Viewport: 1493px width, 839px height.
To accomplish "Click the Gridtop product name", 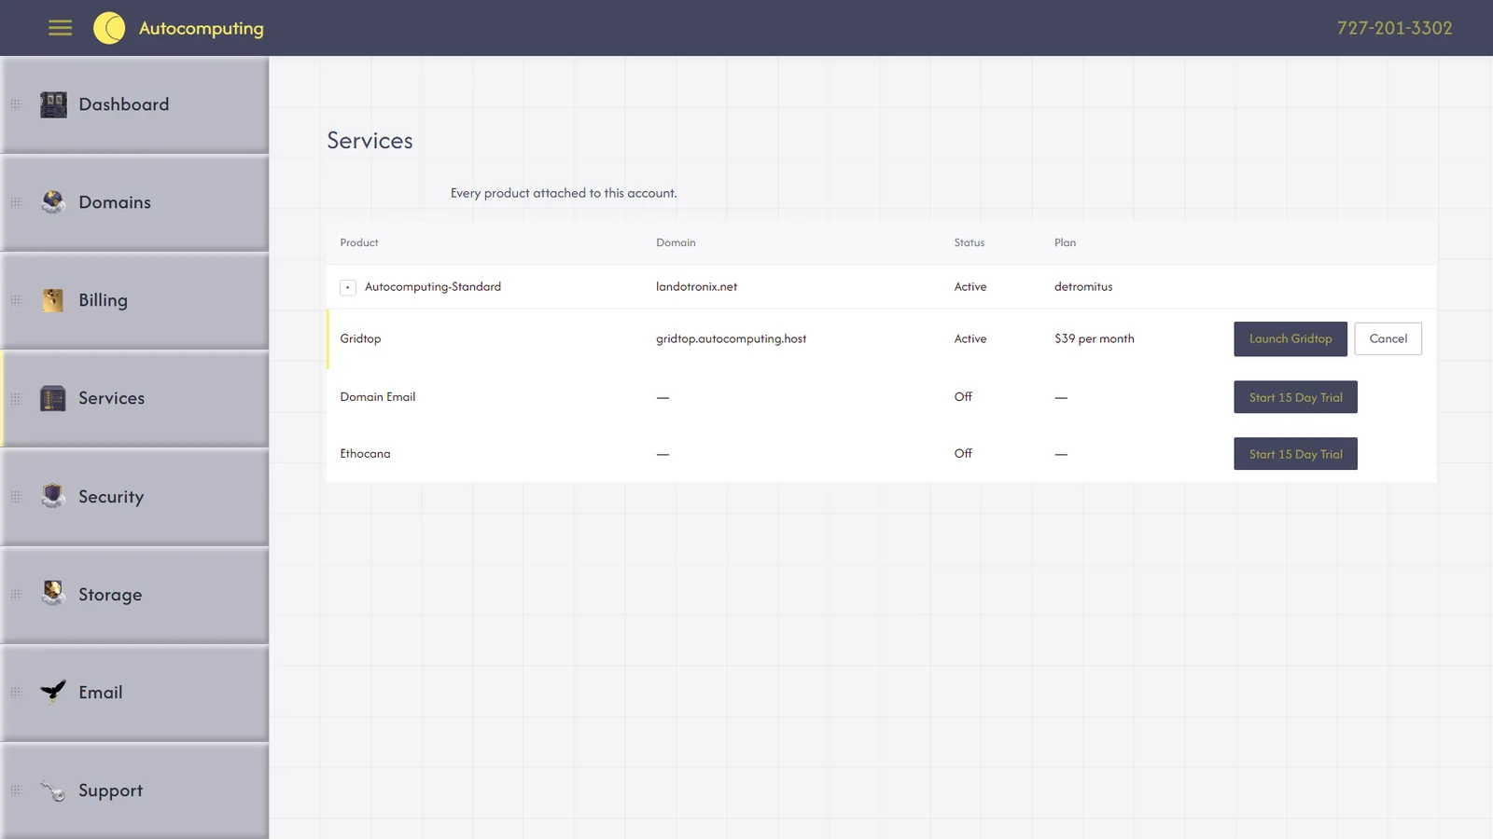I will tap(360, 338).
